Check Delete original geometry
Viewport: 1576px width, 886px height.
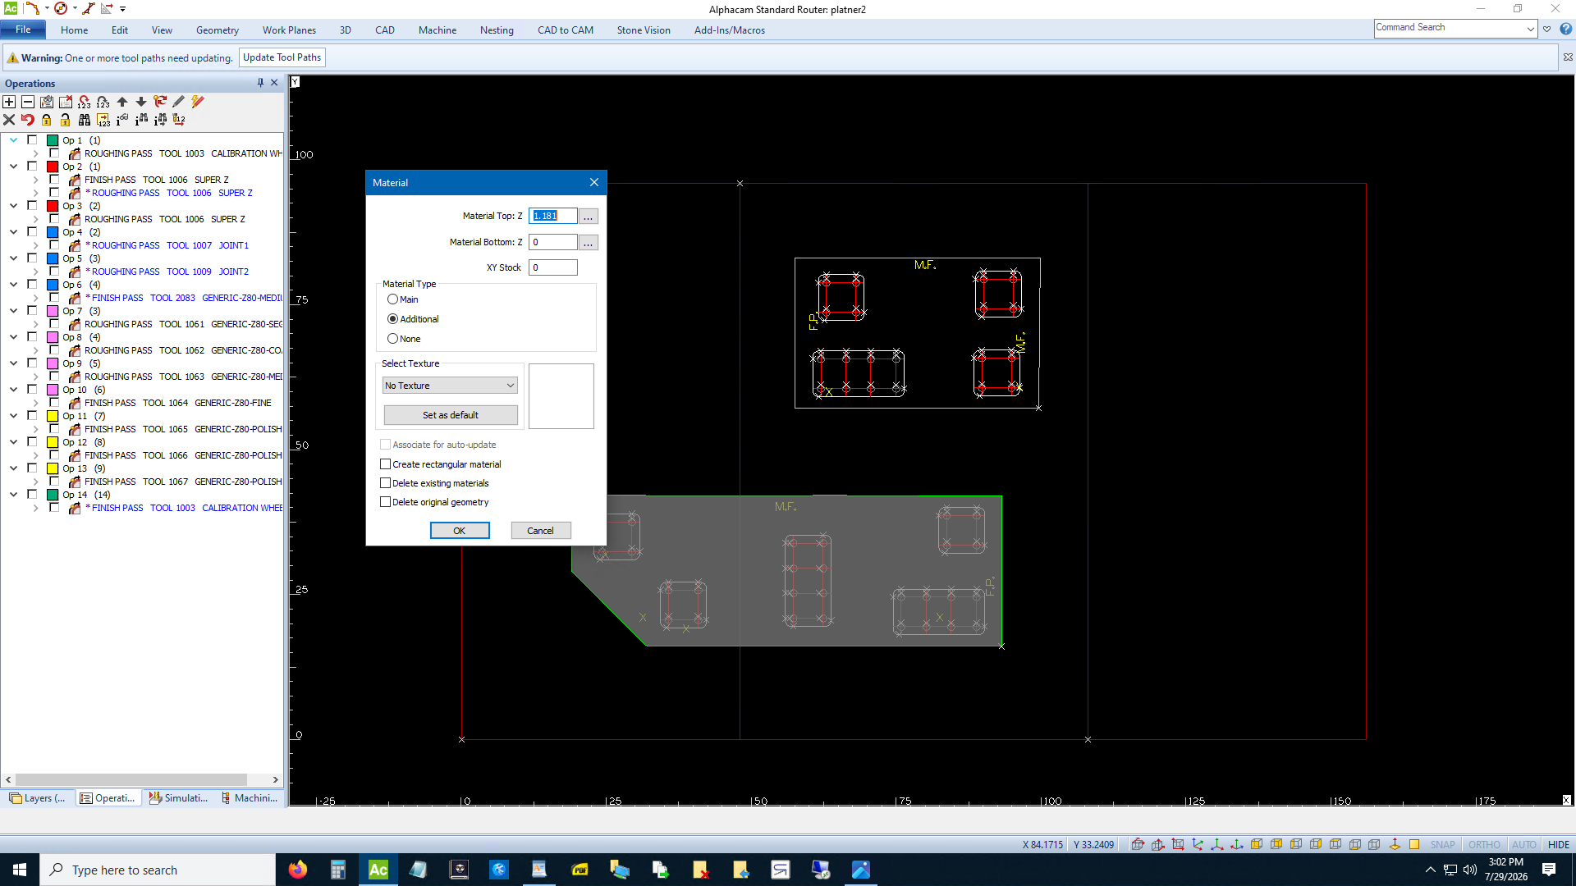pyautogui.click(x=385, y=502)
